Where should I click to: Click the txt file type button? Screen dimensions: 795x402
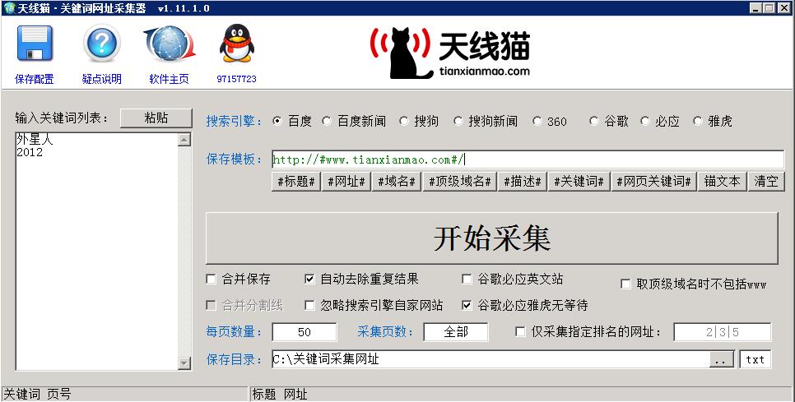(x=755, y=359)
